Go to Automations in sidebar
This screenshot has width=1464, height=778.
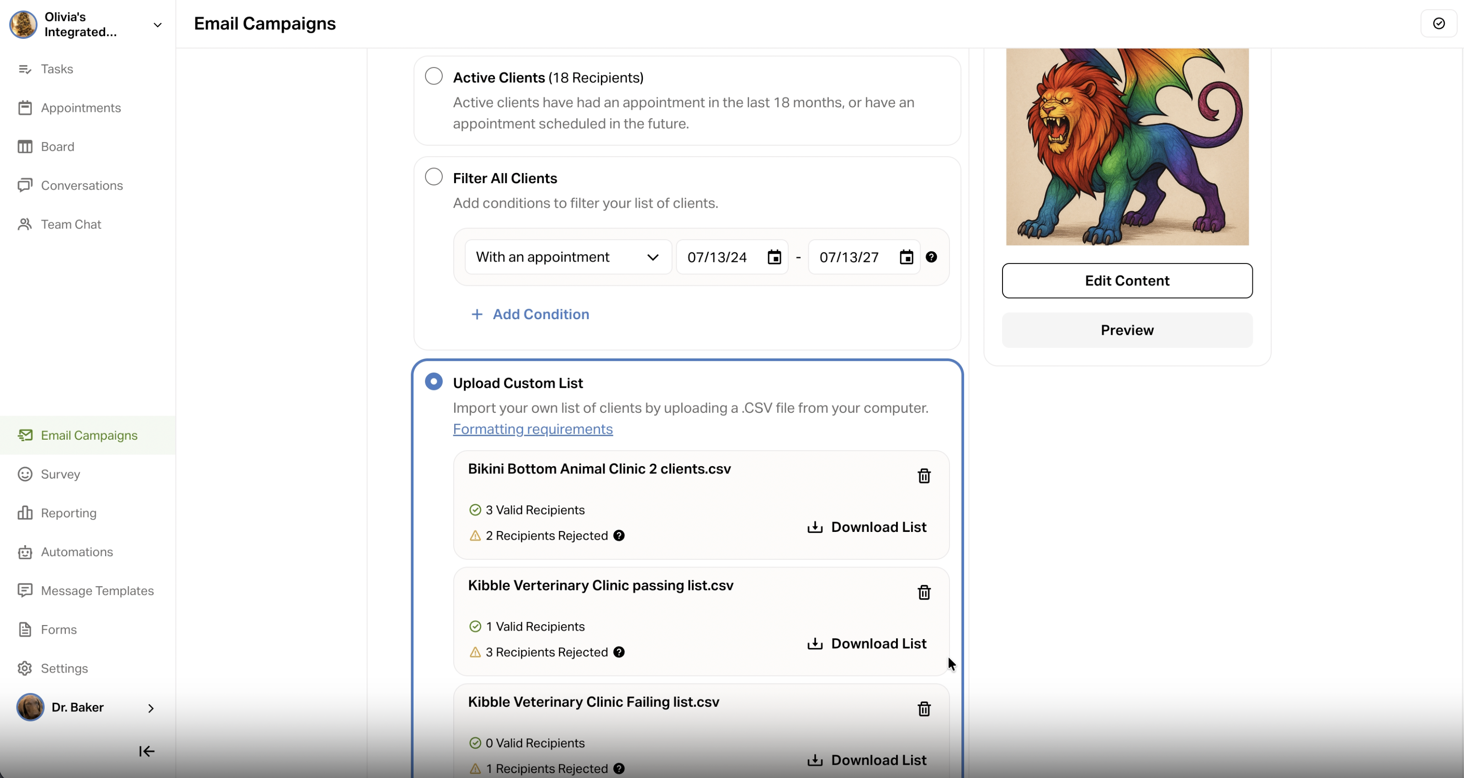(x=77, y=552)
